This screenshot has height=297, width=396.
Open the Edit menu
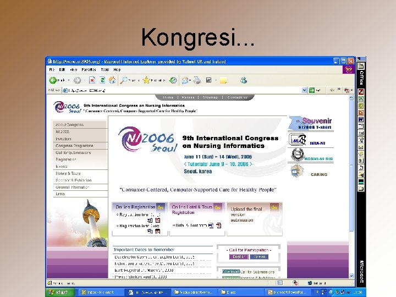pyautogui.click(x=62, y=69)
